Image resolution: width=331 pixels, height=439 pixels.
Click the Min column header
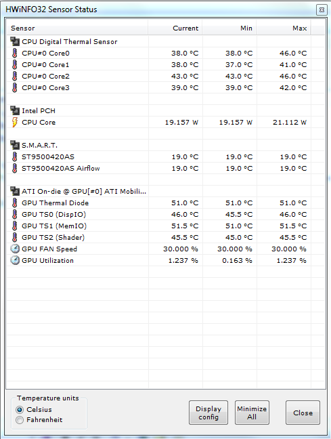tap(229, 28)
